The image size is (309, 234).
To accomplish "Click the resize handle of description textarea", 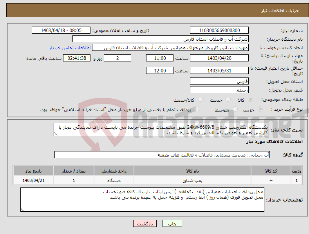I will pyautogui.click(x=56, y=134).
